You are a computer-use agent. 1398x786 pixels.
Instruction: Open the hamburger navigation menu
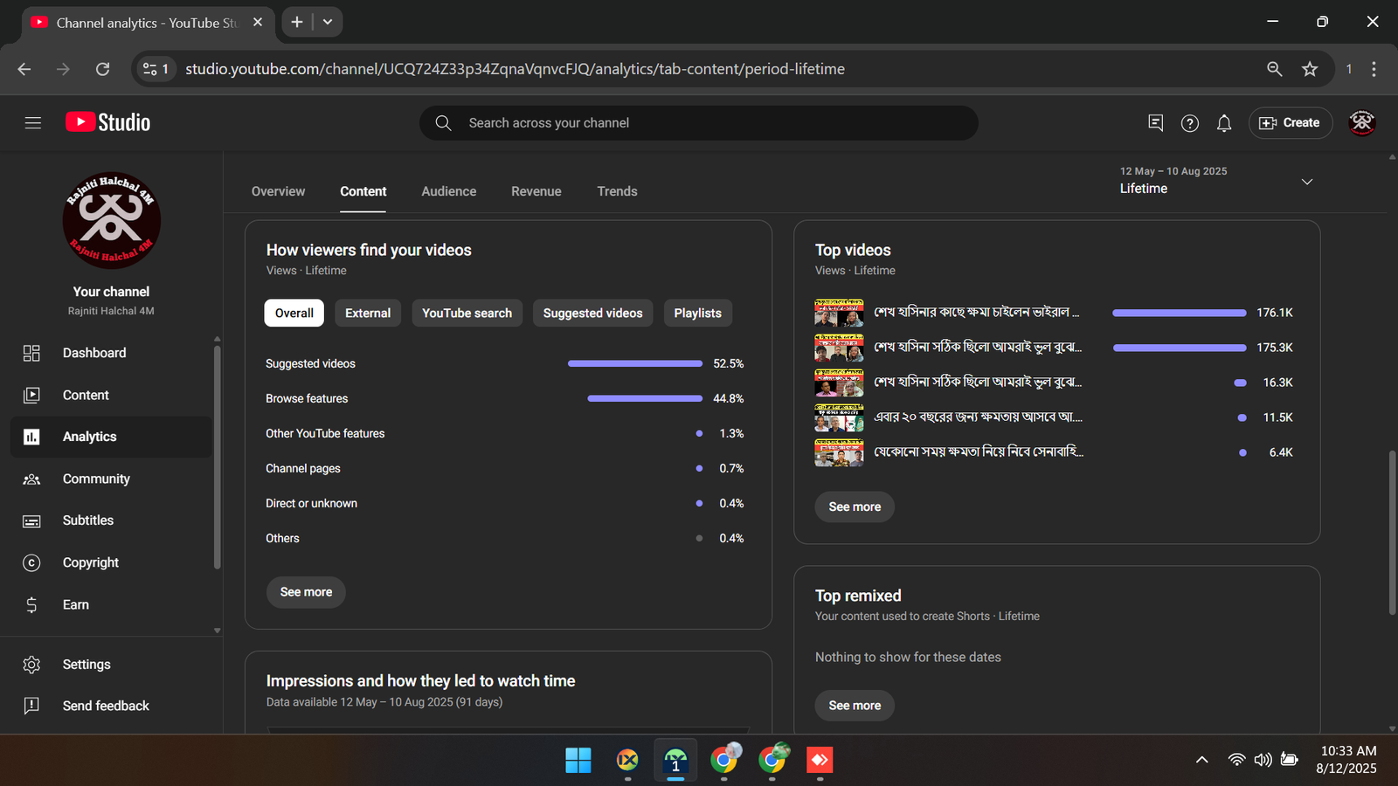pyautogui.click(x=33, y=123)
